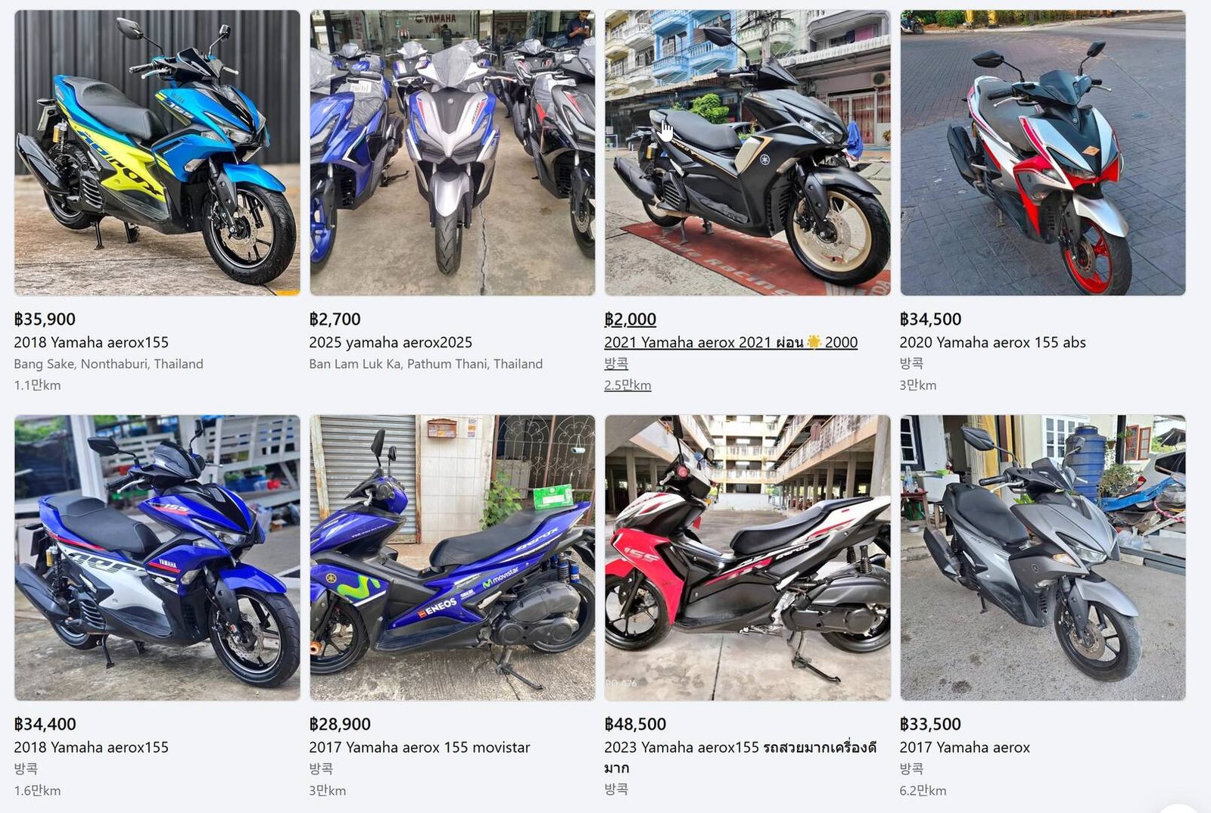The image size is (1211, 813).
Task: Click the ฿2,700 price label
Action: 335,319
